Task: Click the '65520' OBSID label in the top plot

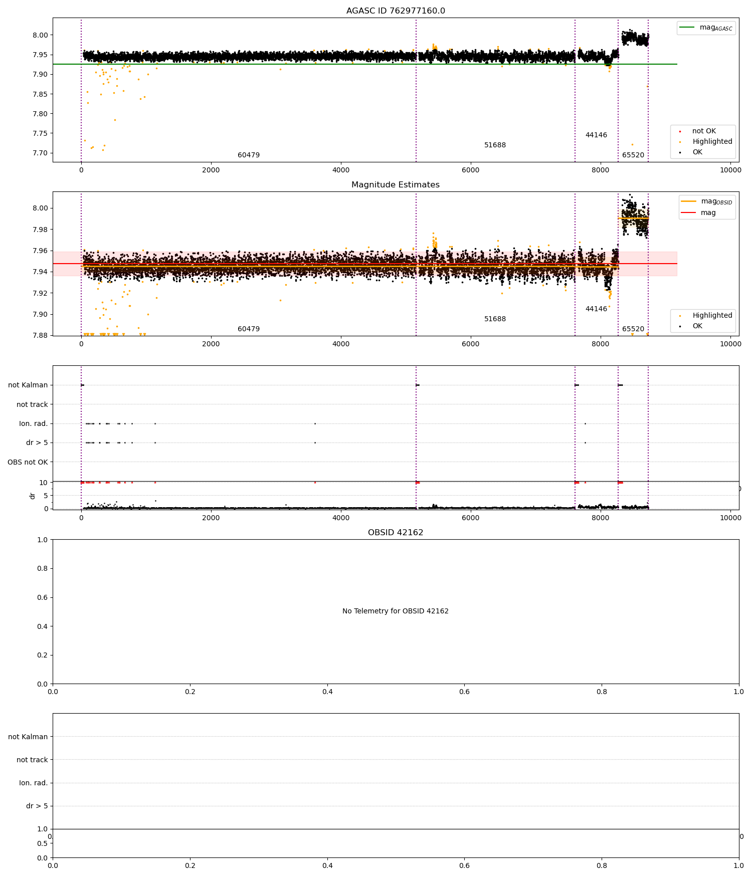Action: coord(633,155)
